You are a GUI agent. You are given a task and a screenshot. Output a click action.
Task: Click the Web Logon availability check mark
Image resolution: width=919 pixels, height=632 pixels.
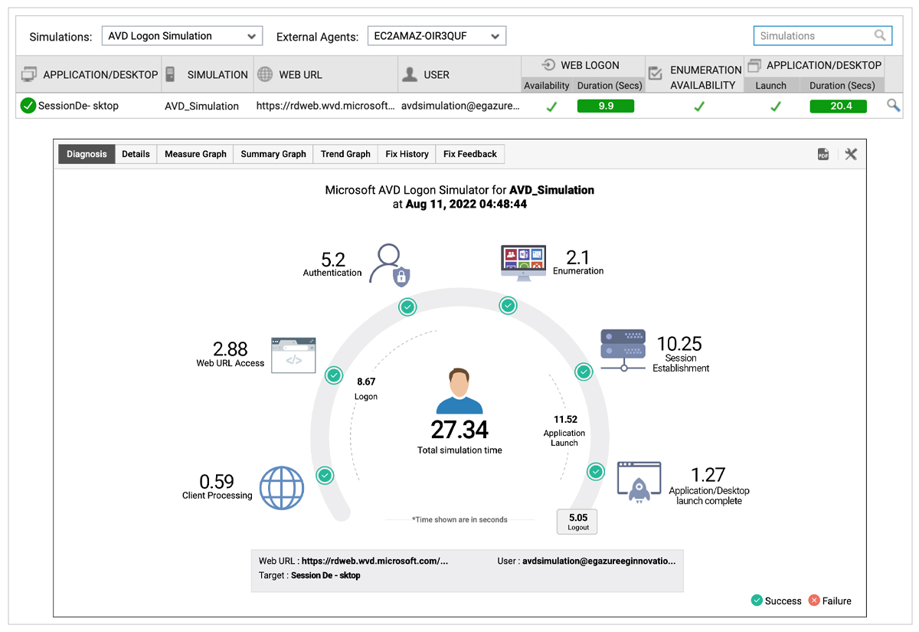click(x=551, y=106)
